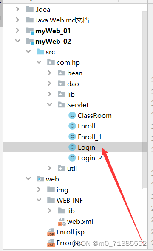The width and height of the screenshot is (153, 251).
Task: Click the ClassRoom class icon
Action: (72, 115)
